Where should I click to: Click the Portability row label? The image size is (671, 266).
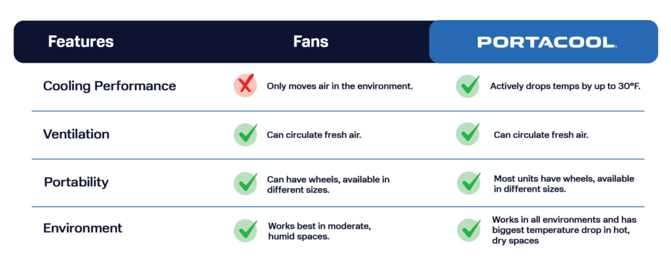(x=77, y=182)
